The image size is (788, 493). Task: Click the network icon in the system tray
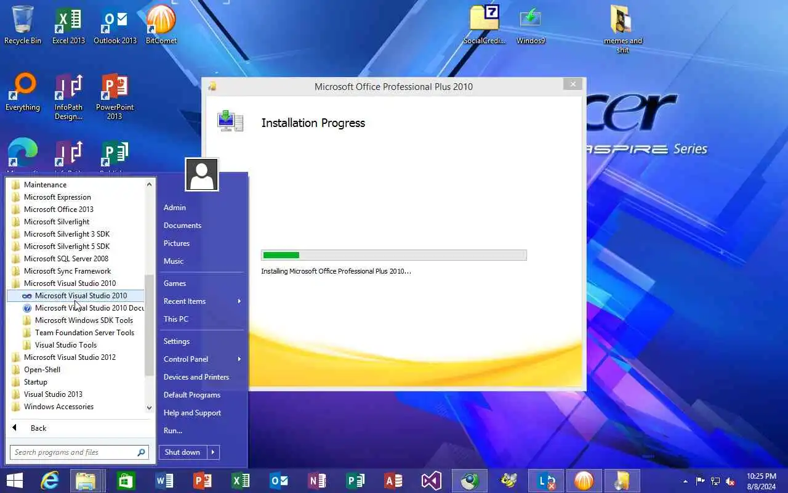pos(715,481)
